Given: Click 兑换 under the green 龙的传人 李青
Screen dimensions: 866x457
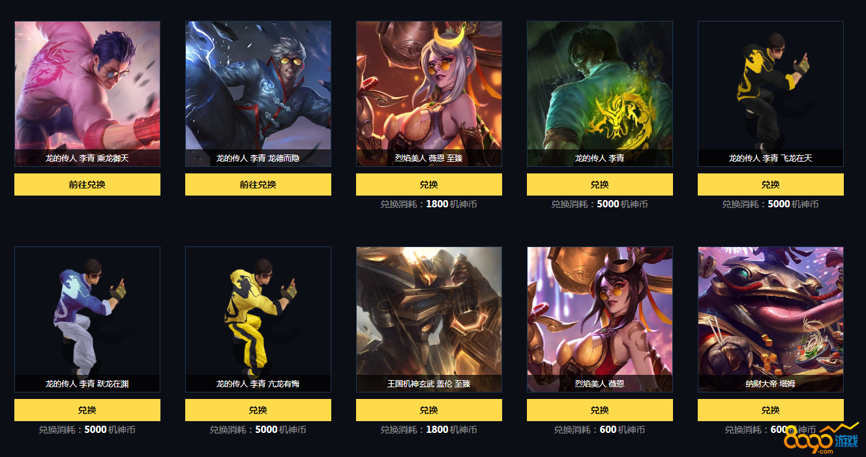Looking at the screenshot, I should (600, 184).
